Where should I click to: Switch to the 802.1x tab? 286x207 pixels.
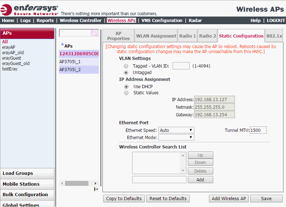tap(274, 36)
